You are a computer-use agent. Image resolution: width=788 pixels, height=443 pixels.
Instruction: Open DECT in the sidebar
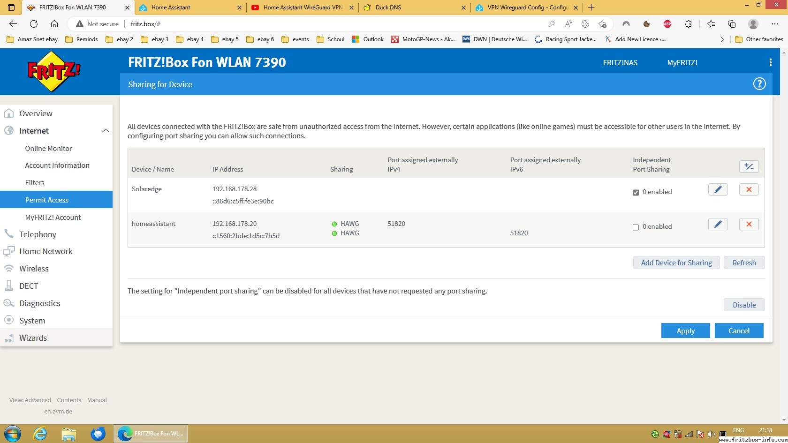pyautogui.click(x=56, y=286)
